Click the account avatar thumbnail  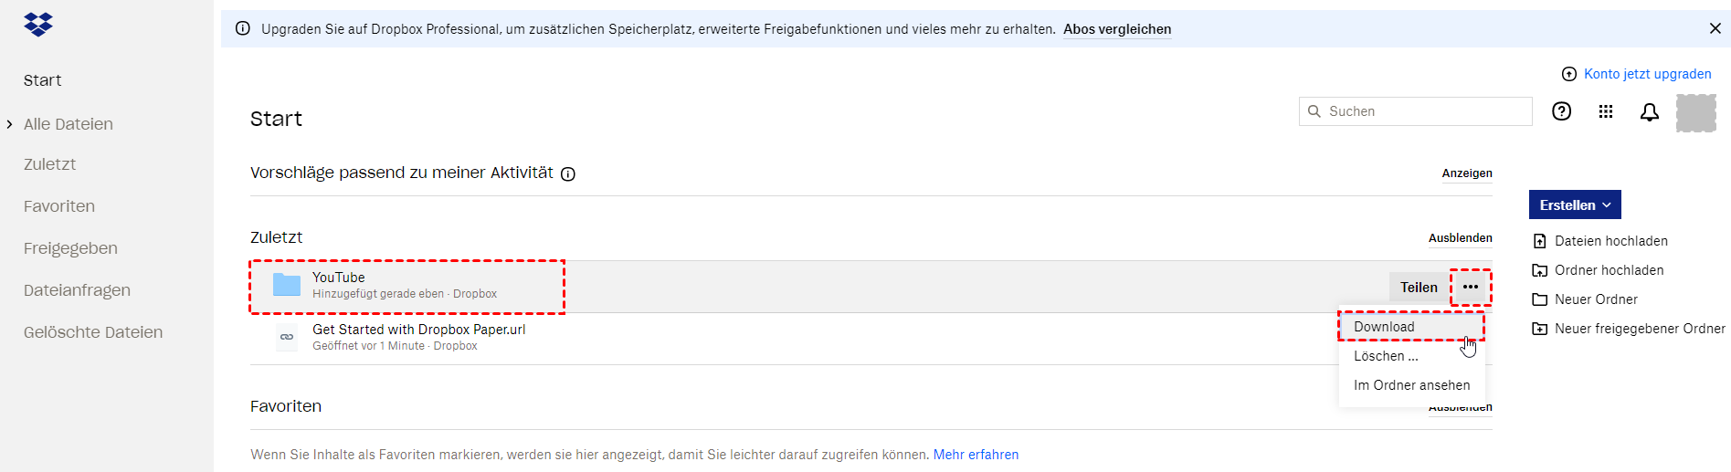coord(1695,113)
